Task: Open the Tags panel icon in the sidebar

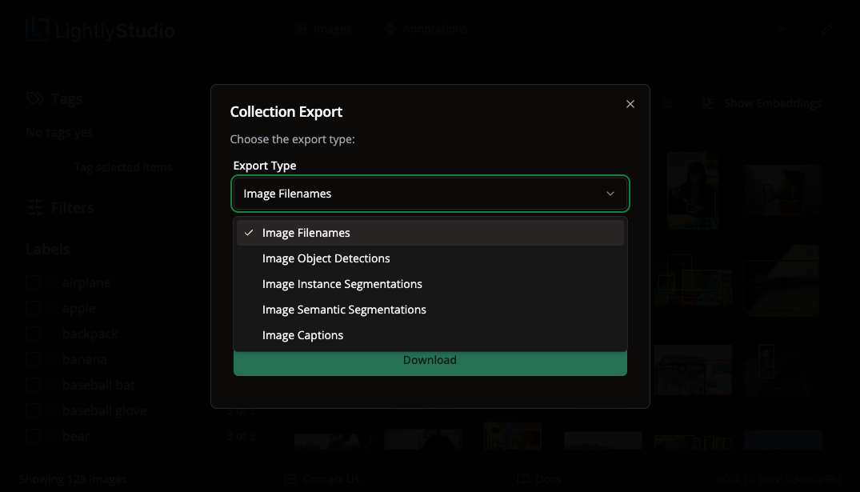Action: pos(35,98)
